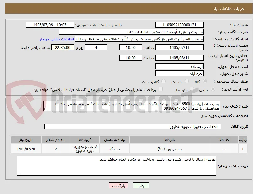
Task: Click the توضیحات خریدار notes textarea
Action: click(x=117, y=166)
